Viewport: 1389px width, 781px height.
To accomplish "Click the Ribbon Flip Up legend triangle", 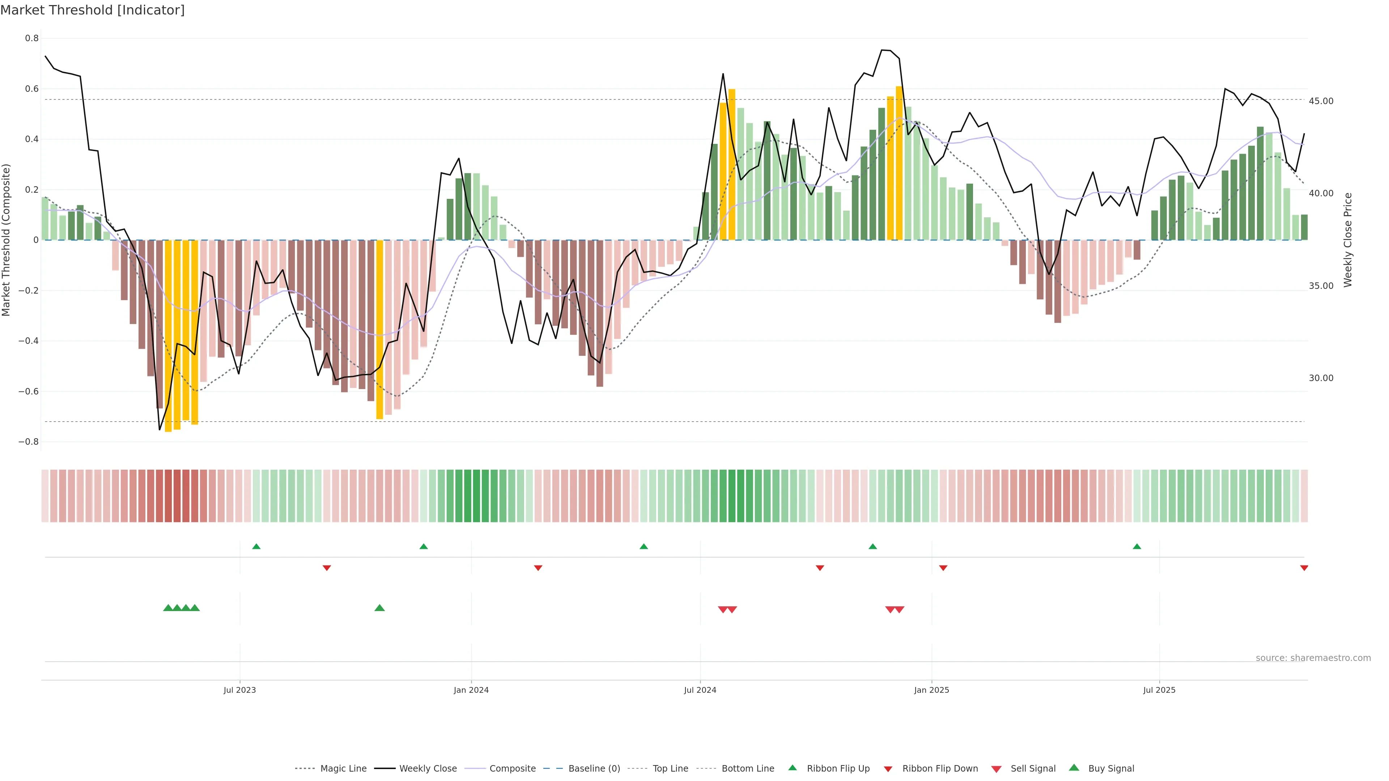I will tap(792, 768).
